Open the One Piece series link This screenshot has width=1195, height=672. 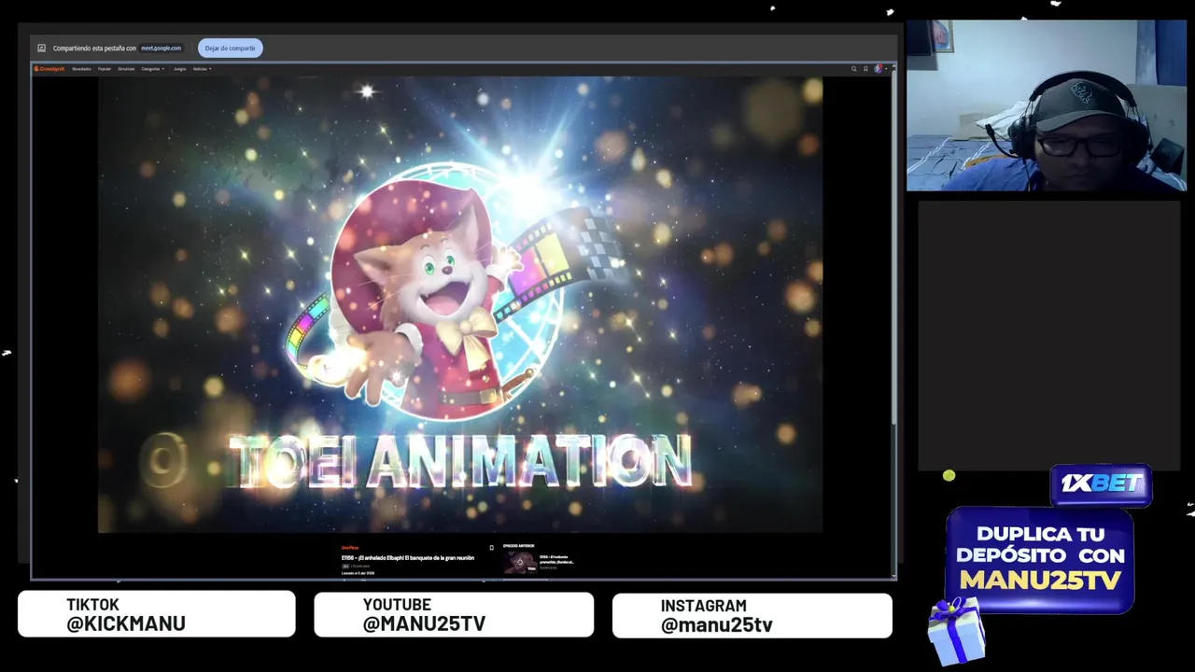point(350,548)
